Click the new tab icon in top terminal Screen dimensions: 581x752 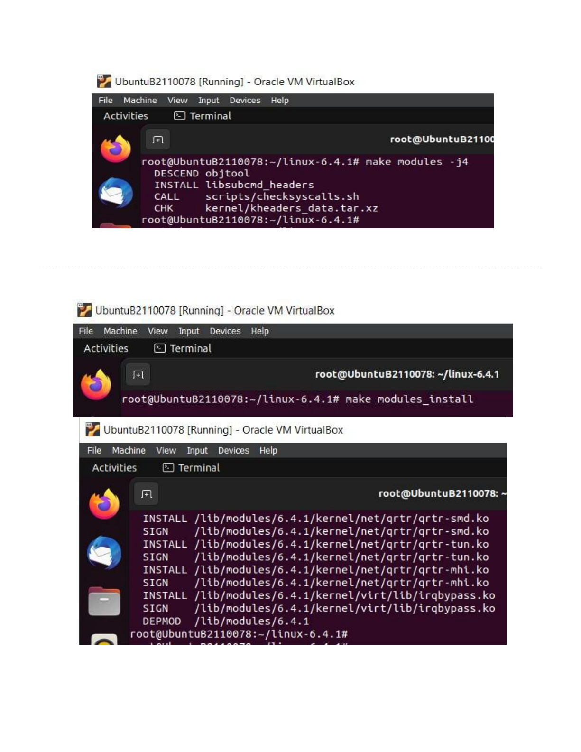158,139
